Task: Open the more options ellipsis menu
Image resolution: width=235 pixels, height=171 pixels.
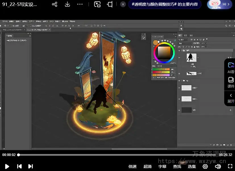Action: (x=80, y=5)
